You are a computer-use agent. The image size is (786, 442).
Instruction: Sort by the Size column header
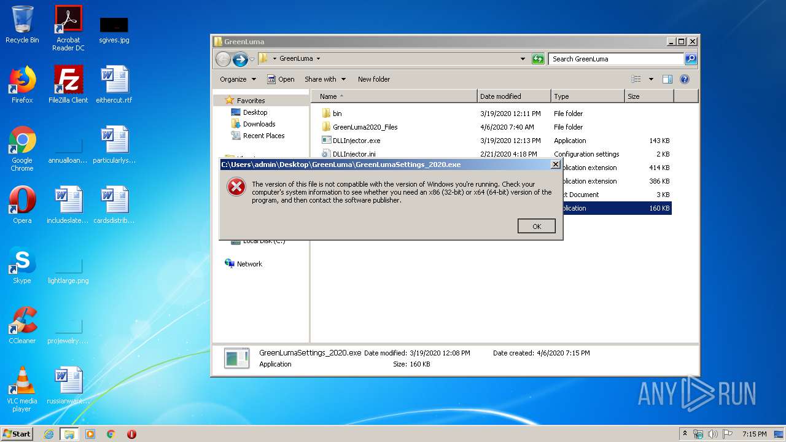(649, 96)
